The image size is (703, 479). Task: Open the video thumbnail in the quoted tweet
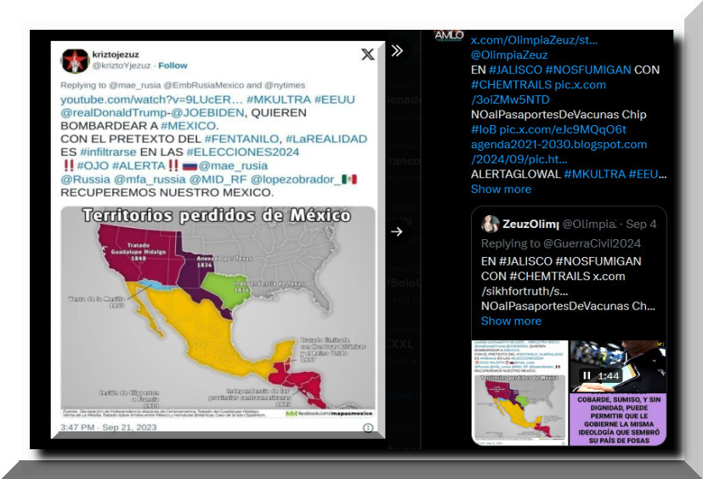tap(618, 366)
